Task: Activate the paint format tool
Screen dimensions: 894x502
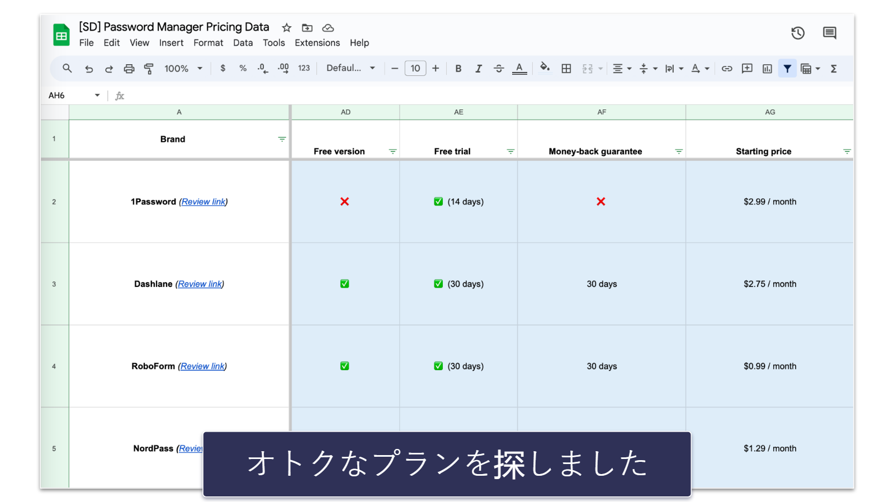Action: point(149,69)
